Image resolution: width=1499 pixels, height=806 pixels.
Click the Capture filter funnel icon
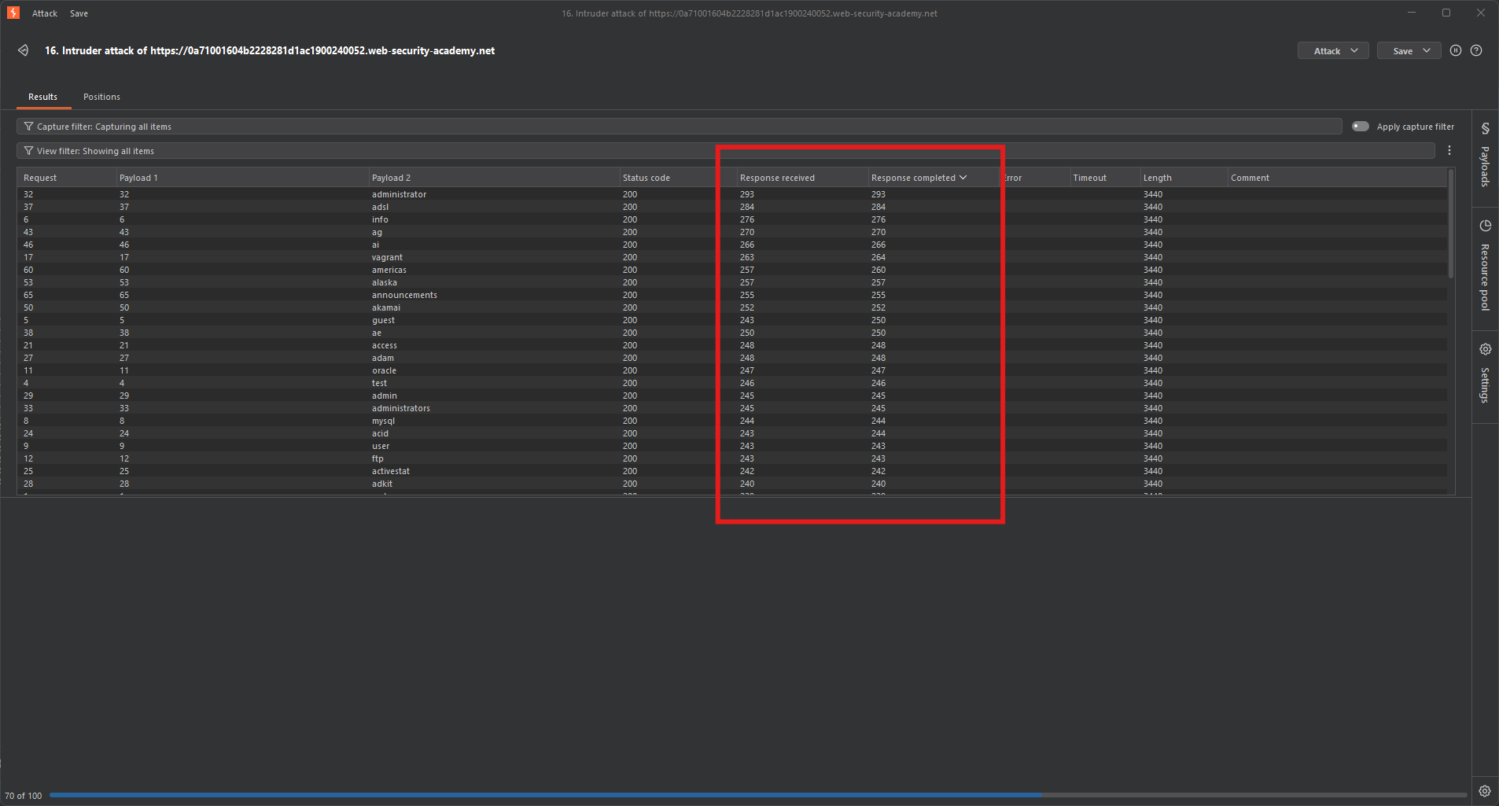(x=28, y=127)
